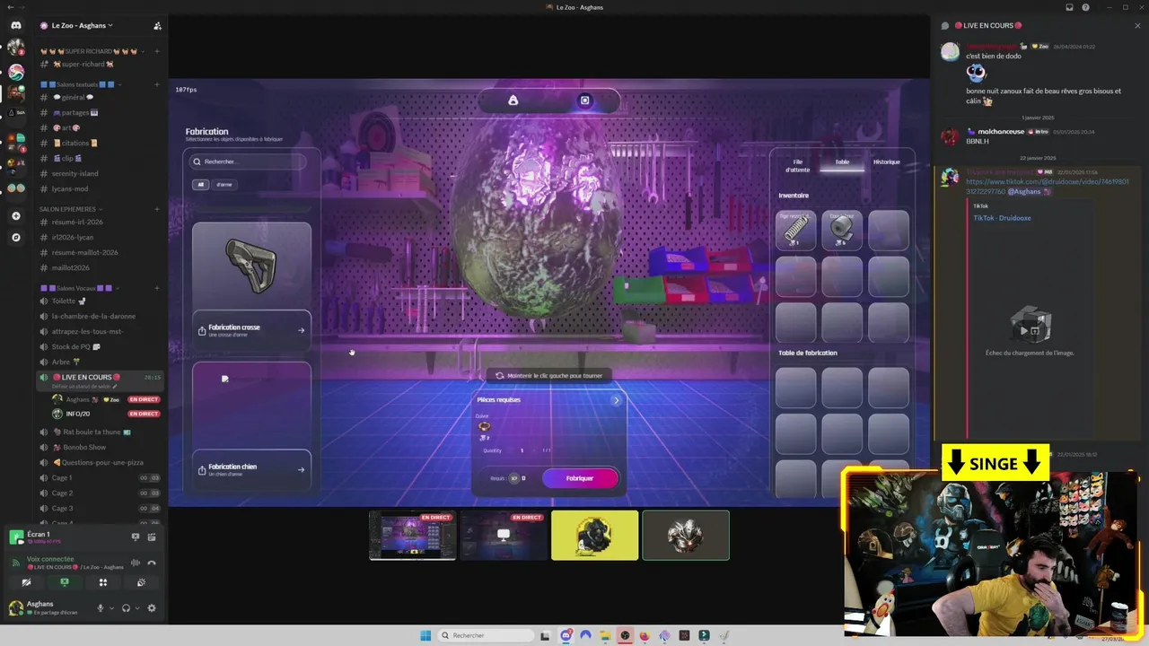The image size is (1149, 646).
Task: Add a channel to SALON EPHEMERES category
Action: pyautogui.click(x=157, y=209)
